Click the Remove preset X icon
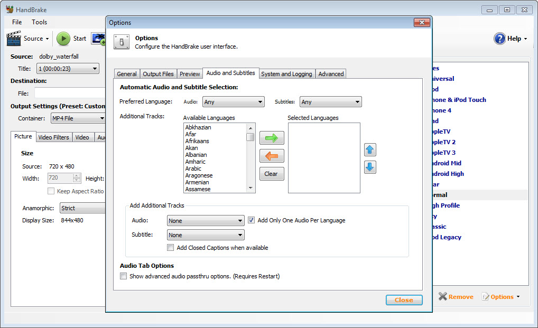This screenshot has width=538, height=328. [x=443, y=296]
